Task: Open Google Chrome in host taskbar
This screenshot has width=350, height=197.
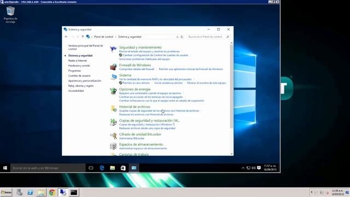Action: pos(52,192)
